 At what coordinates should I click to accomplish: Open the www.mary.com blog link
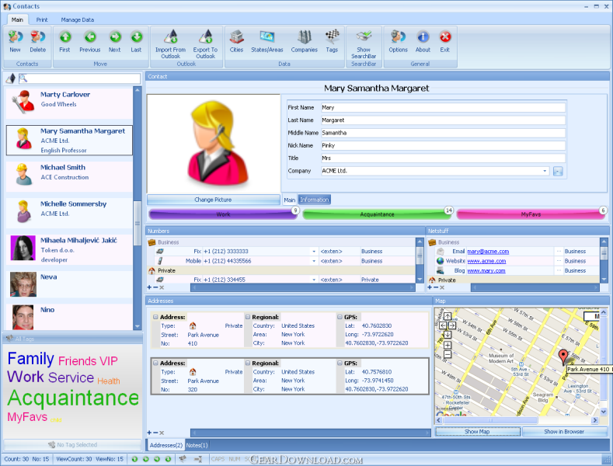(486, 270)
